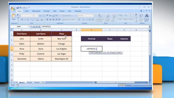Click the Delete cells button
The image size is (174, 98).
125,17
